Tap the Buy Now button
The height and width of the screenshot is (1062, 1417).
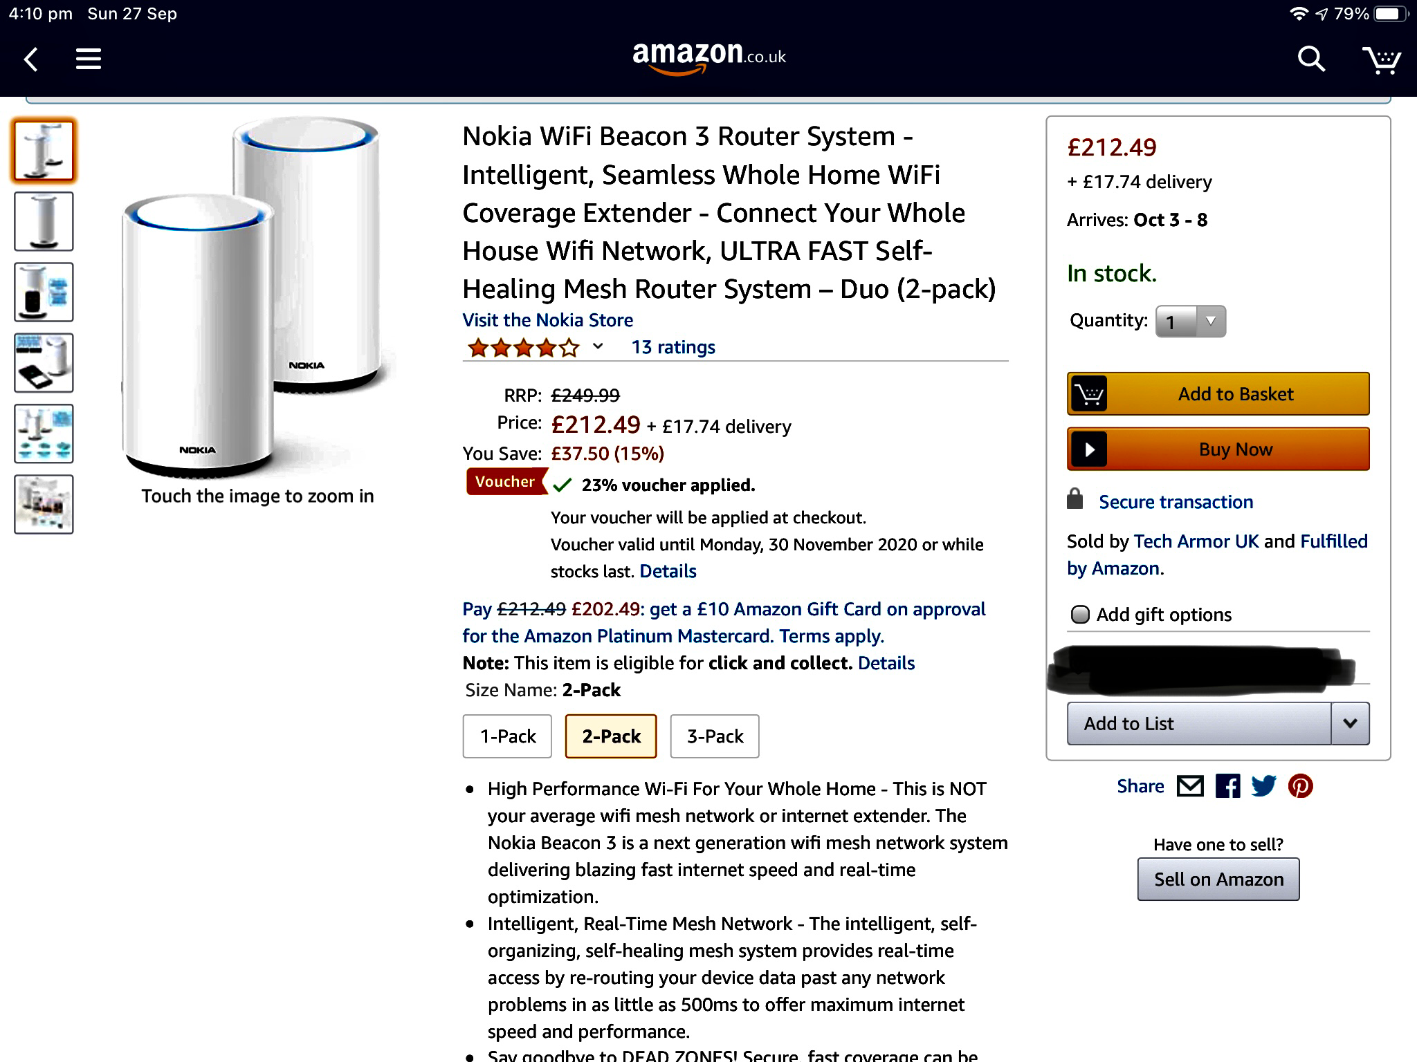tap(1218, 449)
